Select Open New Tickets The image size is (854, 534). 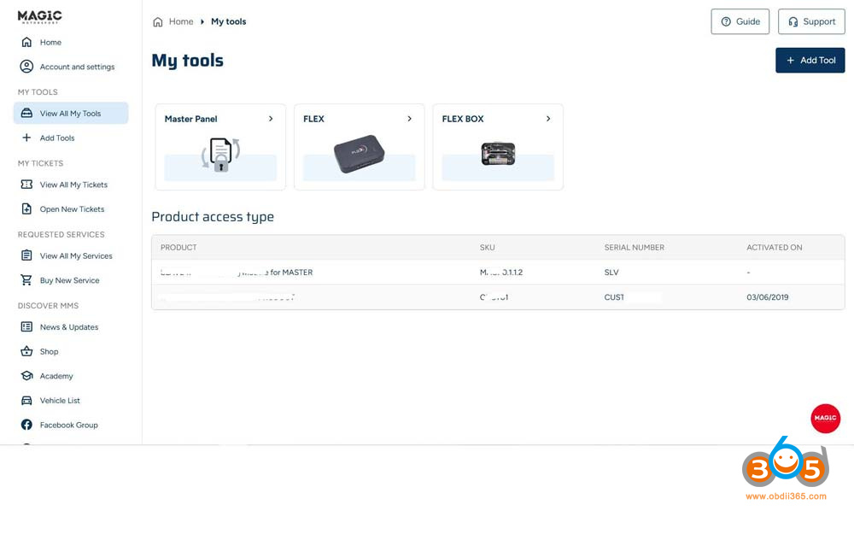point(71,209)
